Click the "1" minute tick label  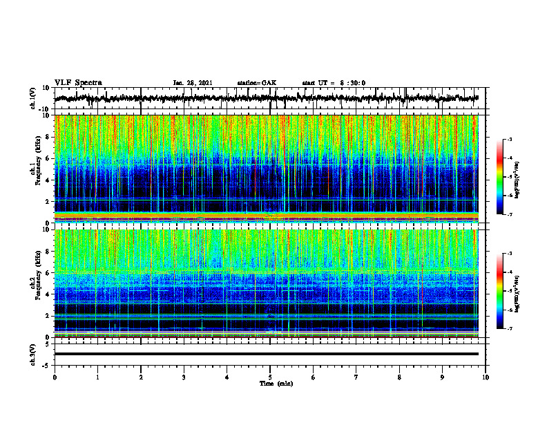point(97,377)
